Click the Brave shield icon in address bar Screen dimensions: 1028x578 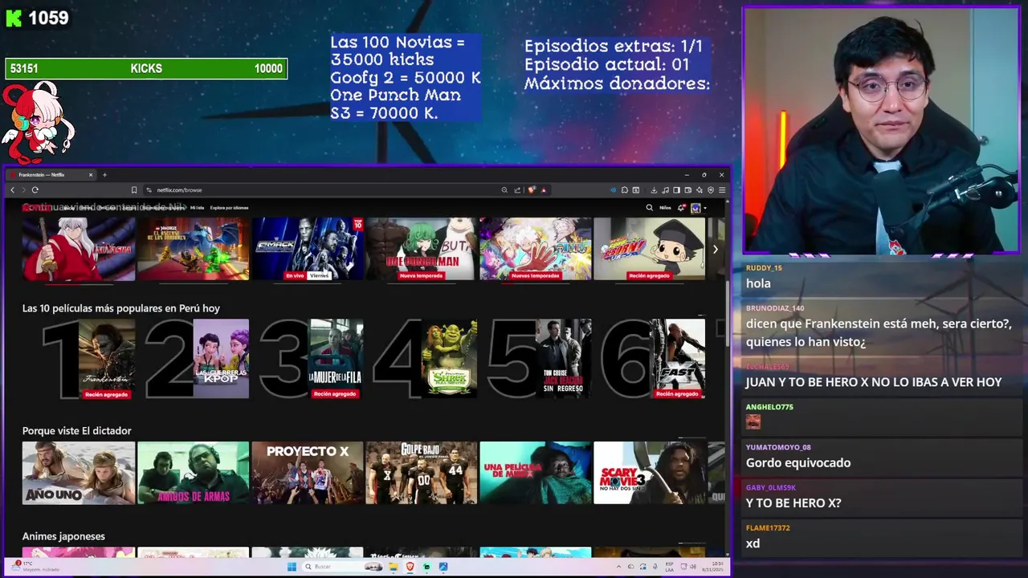532,190
